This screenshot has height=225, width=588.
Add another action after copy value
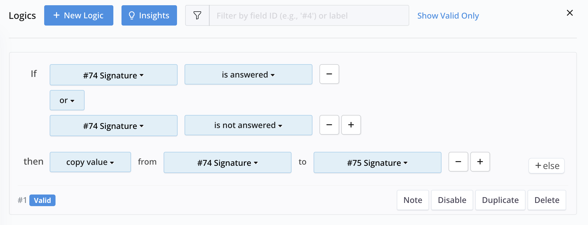tap(480, 162)
